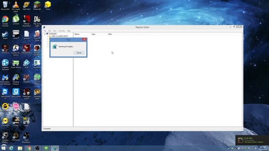The width and height of the screenshot is (269, 151).
Task: Click the Registry Editor taskbar button
Action: [55, 148]
